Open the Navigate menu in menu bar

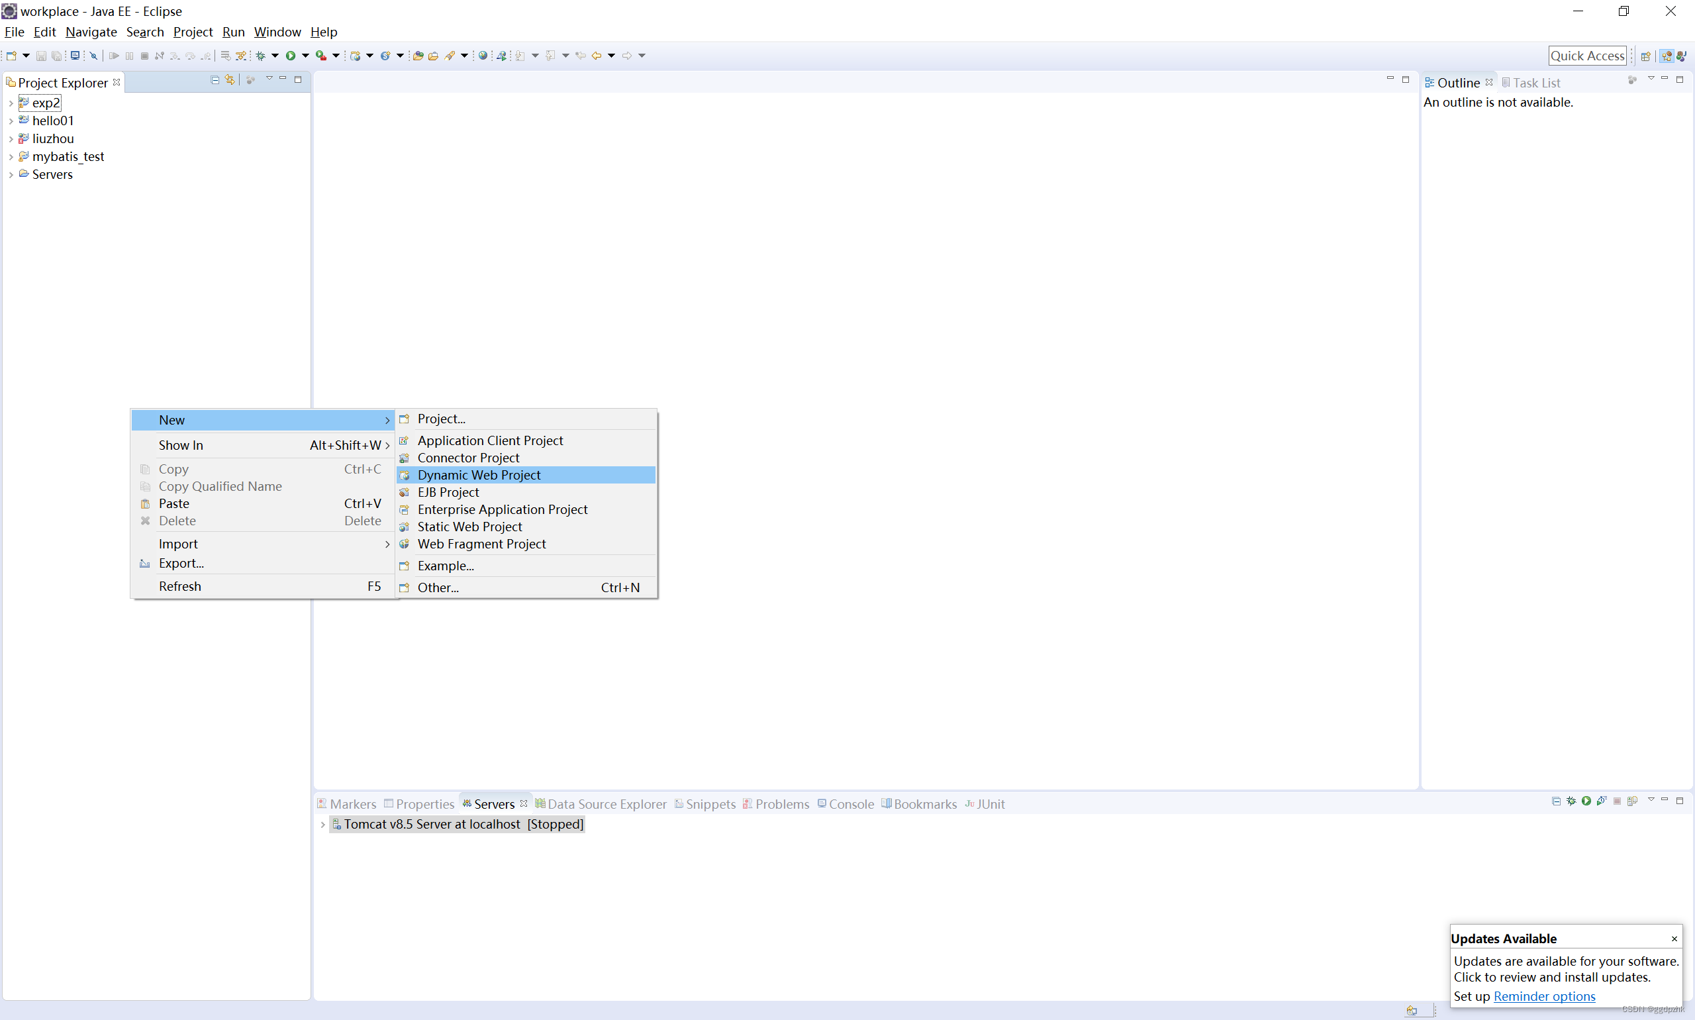[91, 32]
